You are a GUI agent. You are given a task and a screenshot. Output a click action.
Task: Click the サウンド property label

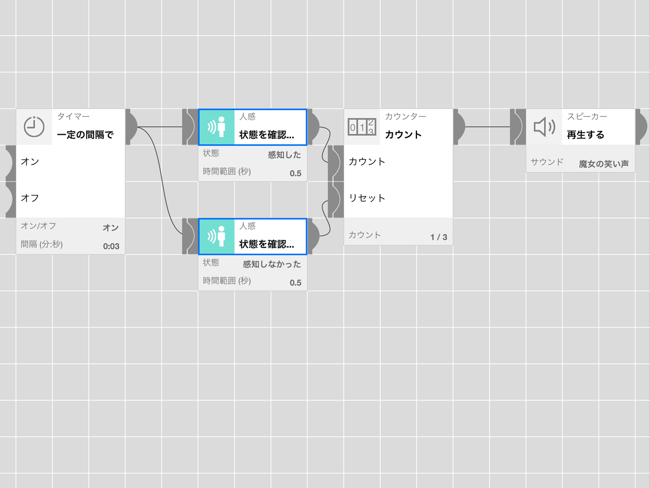(547, 162)
